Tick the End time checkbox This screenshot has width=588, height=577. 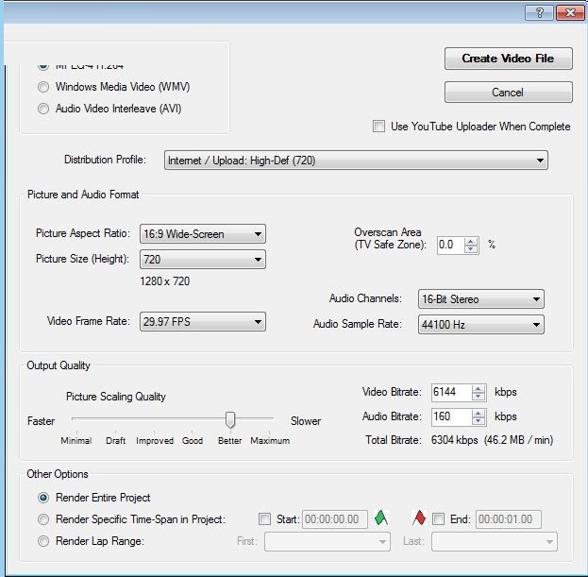pyautogui.click(x=438, y=518)
